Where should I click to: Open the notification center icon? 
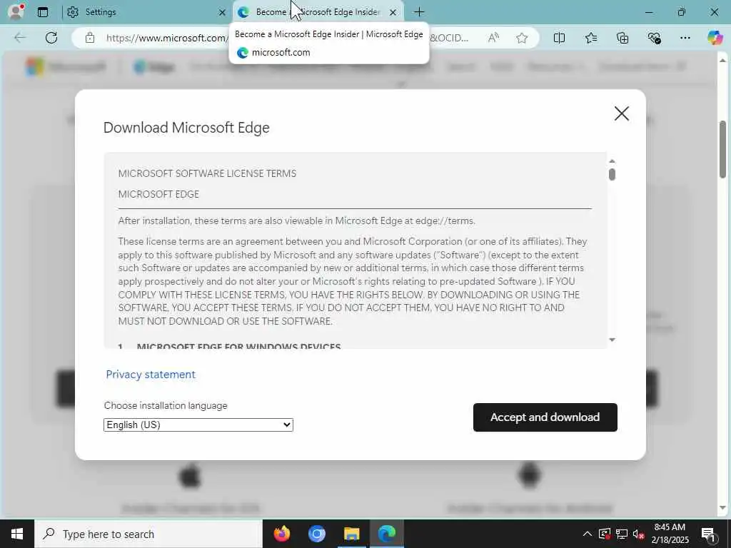(709, 534)
